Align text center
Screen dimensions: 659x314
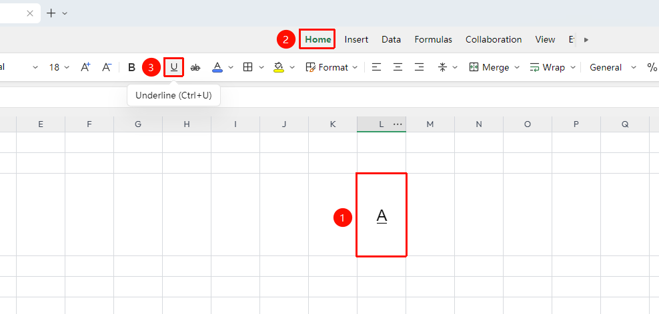(x=398, y=67)
